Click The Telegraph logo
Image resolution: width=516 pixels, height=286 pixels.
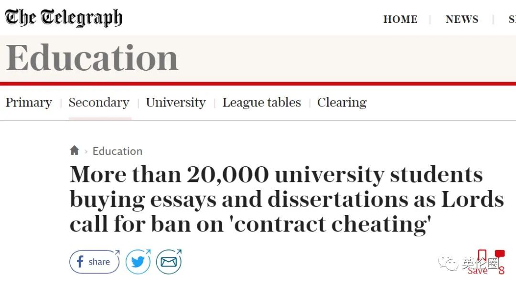point(64,18)
